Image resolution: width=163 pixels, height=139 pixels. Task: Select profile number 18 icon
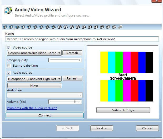coord(108,27)
